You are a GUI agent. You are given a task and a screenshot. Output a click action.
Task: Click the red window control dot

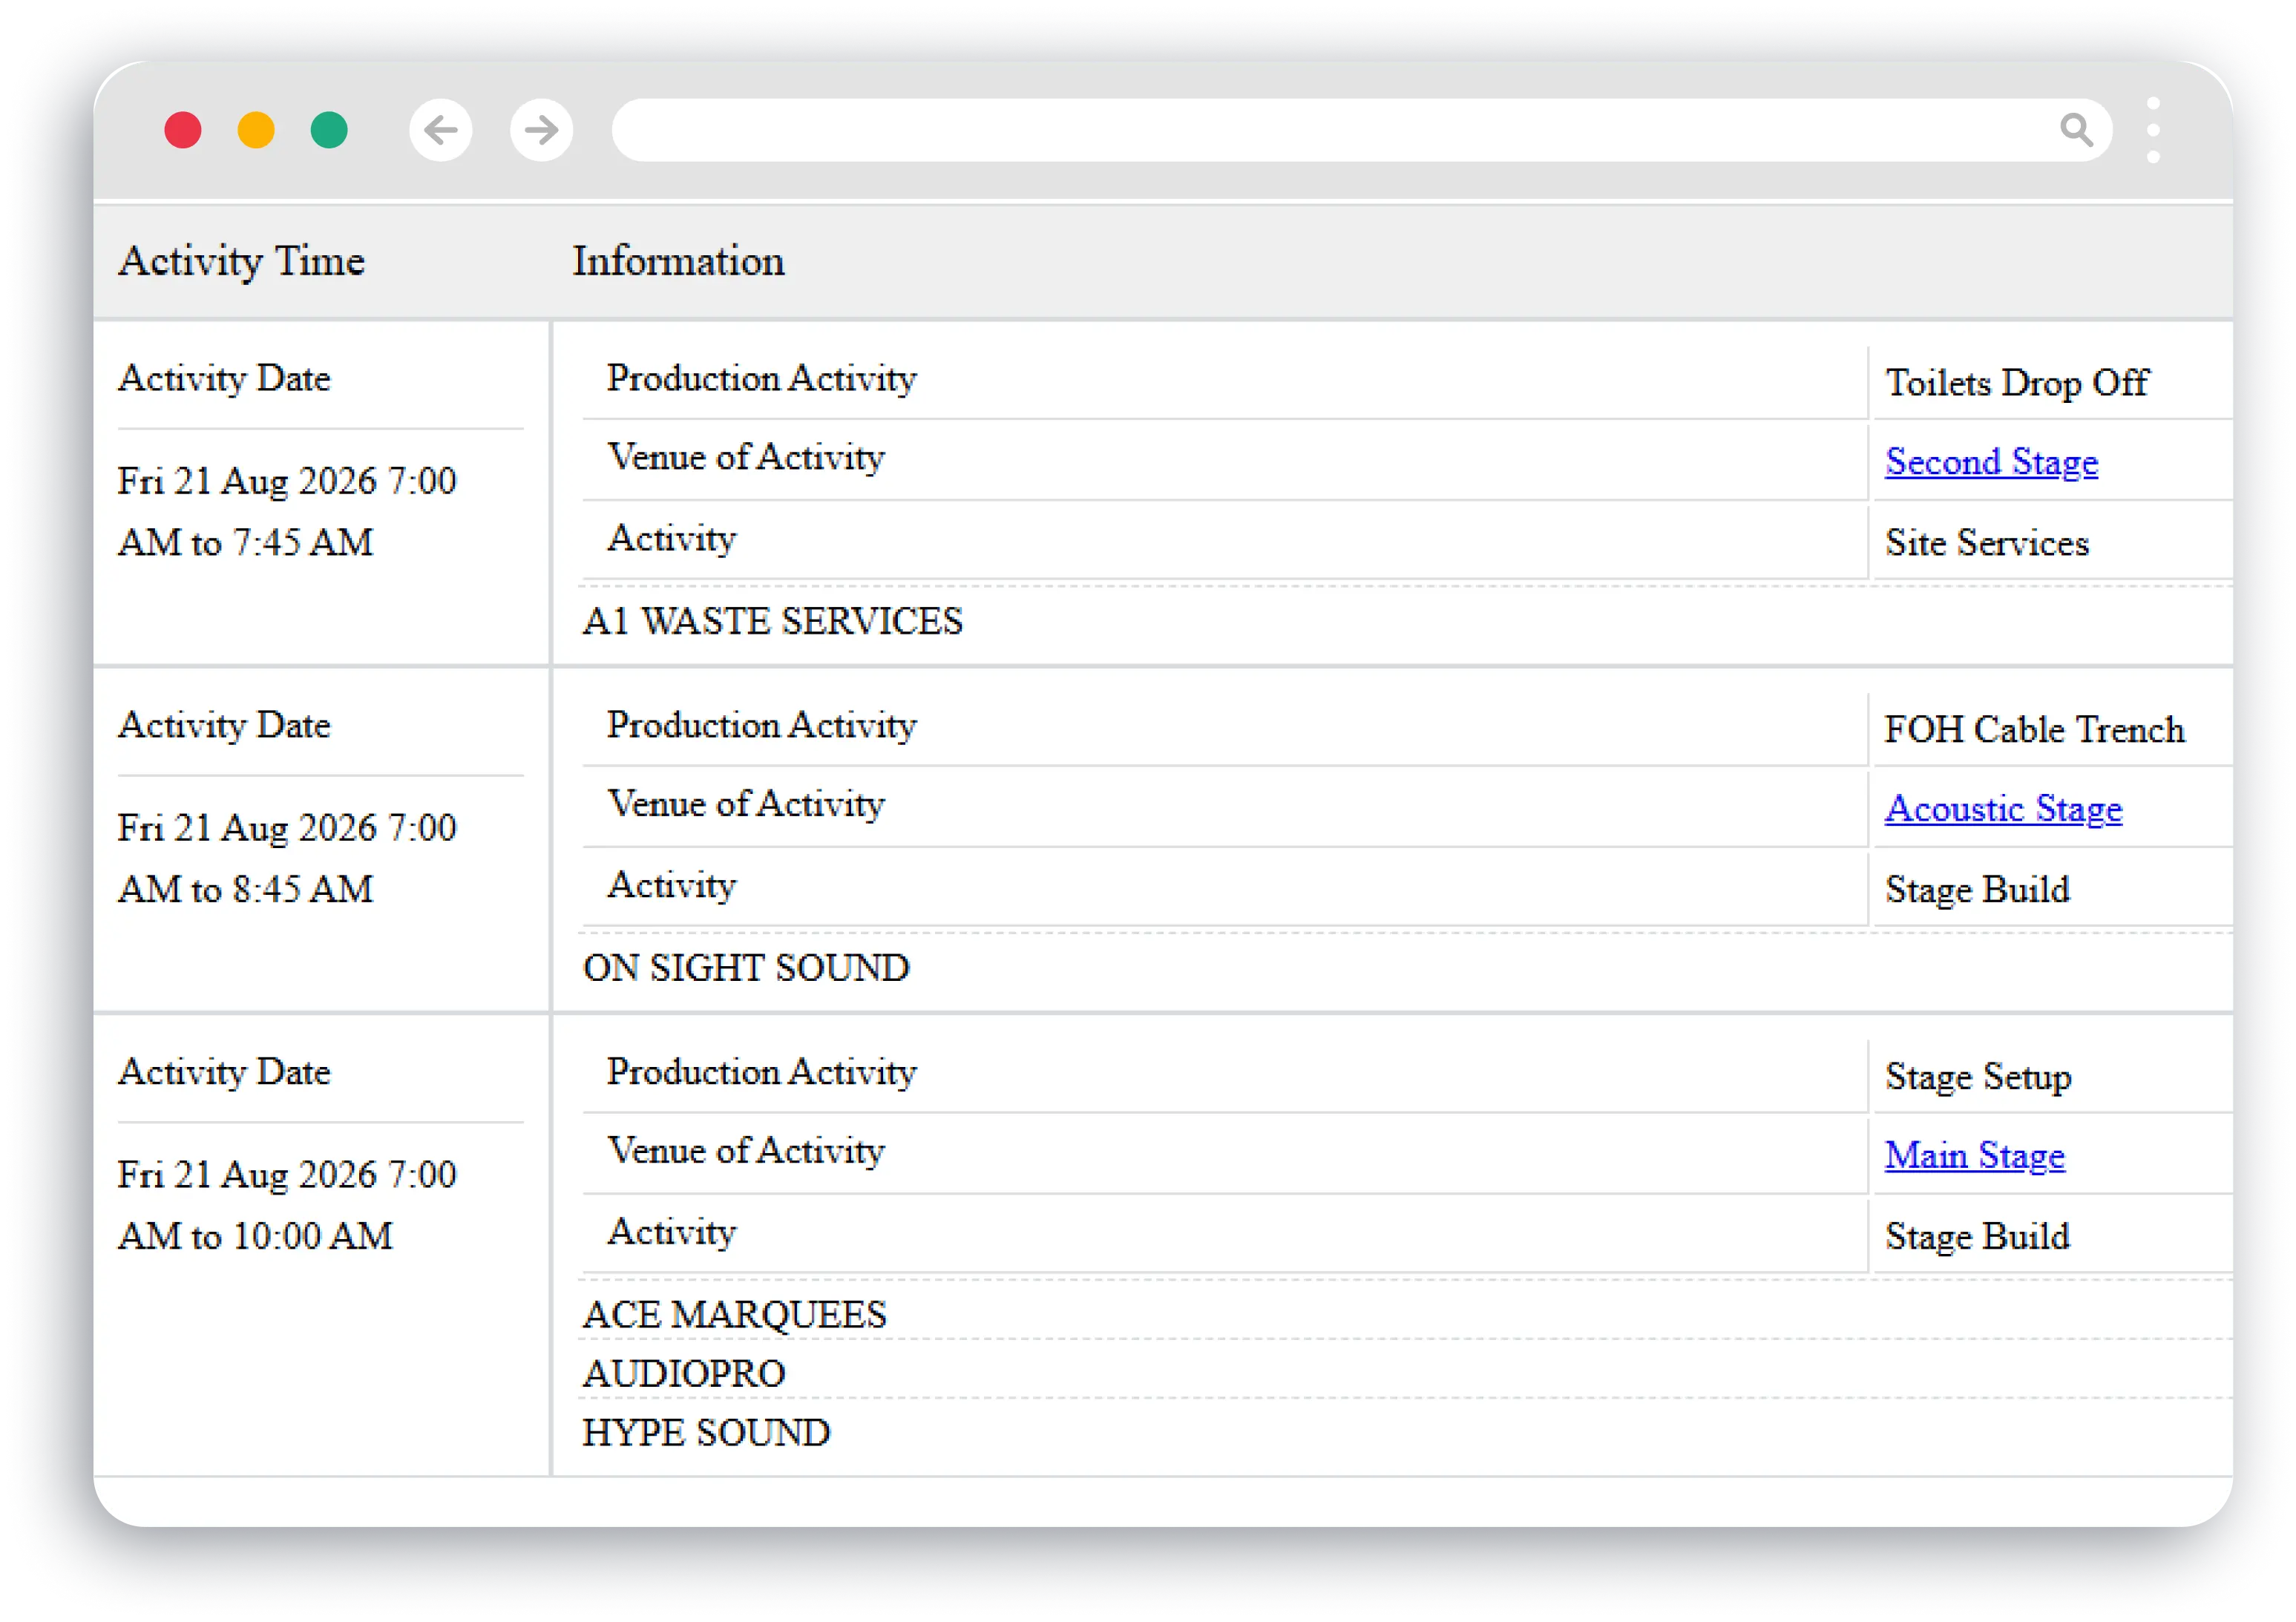(x=184, y=130)
